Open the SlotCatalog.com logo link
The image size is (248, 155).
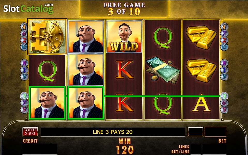(28, 8)
